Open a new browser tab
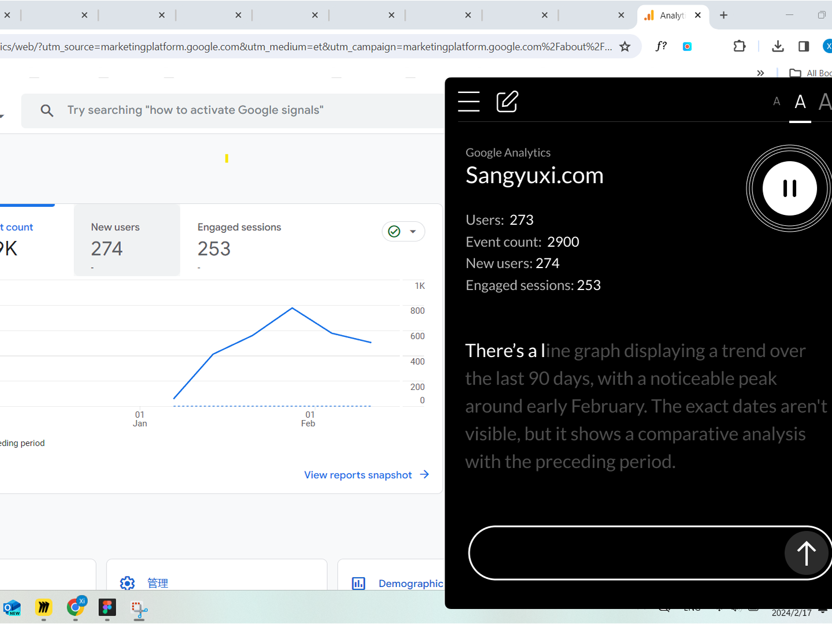 coord(723,16)
